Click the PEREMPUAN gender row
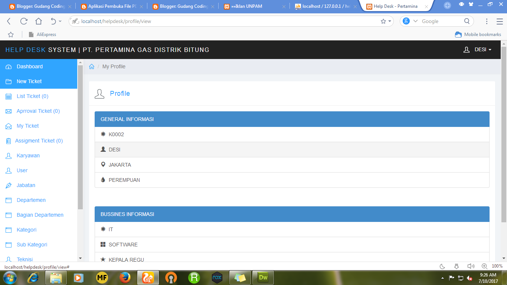 coord(292,180)
